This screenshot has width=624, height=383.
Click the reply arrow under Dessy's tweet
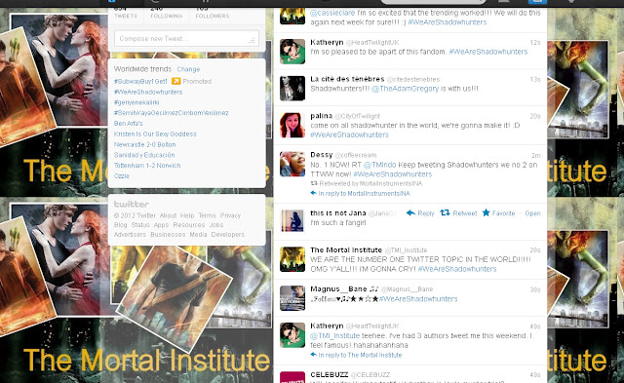click(x=314, y=193)
